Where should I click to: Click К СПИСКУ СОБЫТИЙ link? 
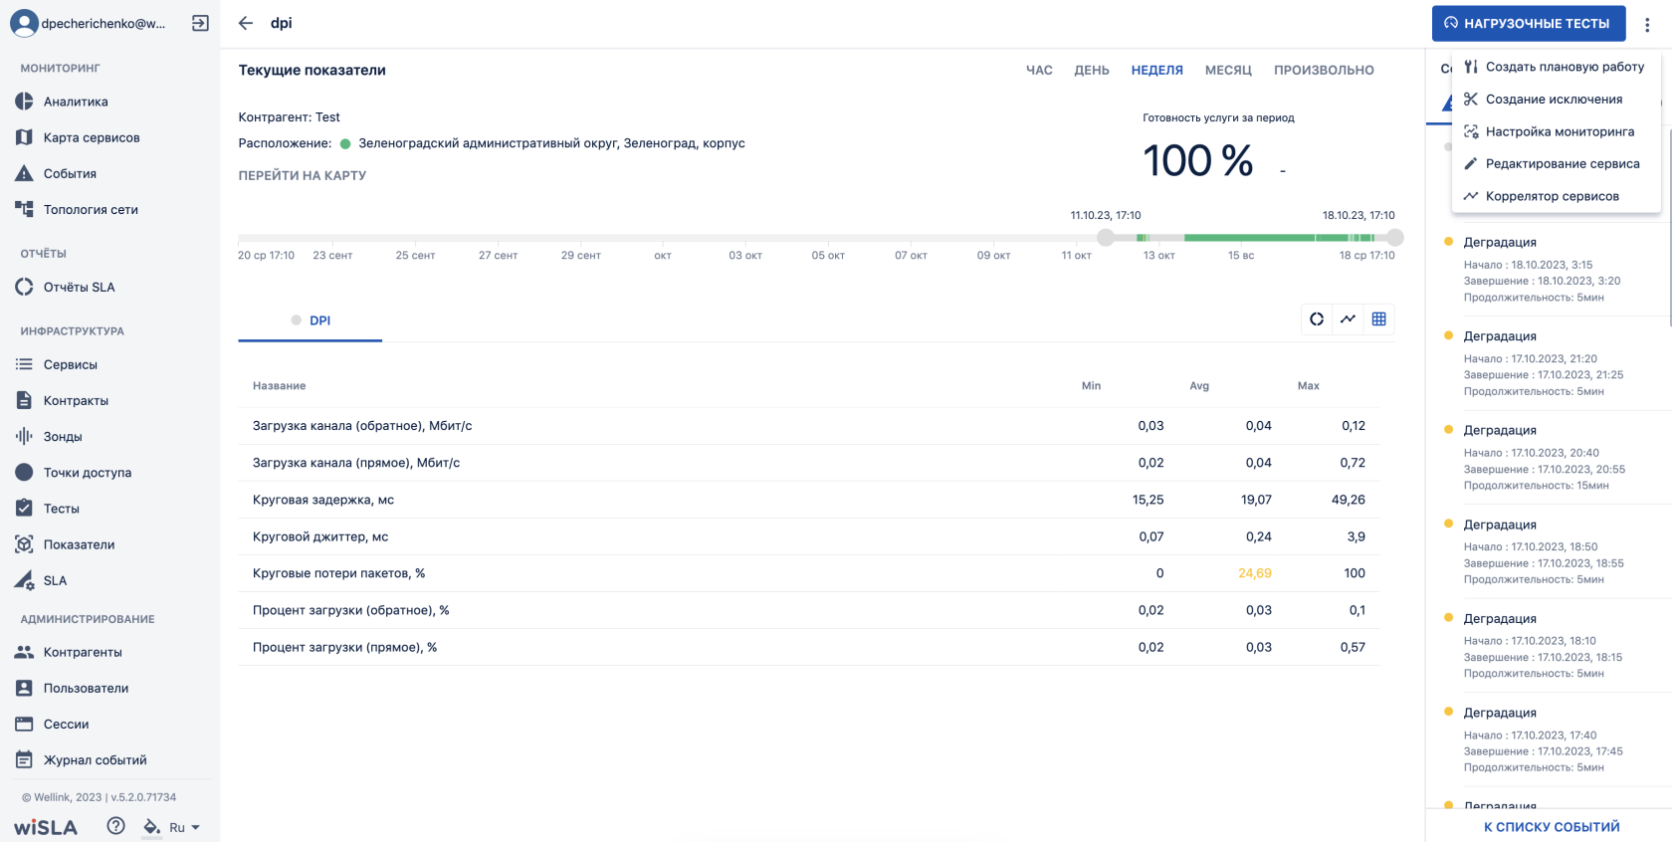click(x=1552, y=827)
